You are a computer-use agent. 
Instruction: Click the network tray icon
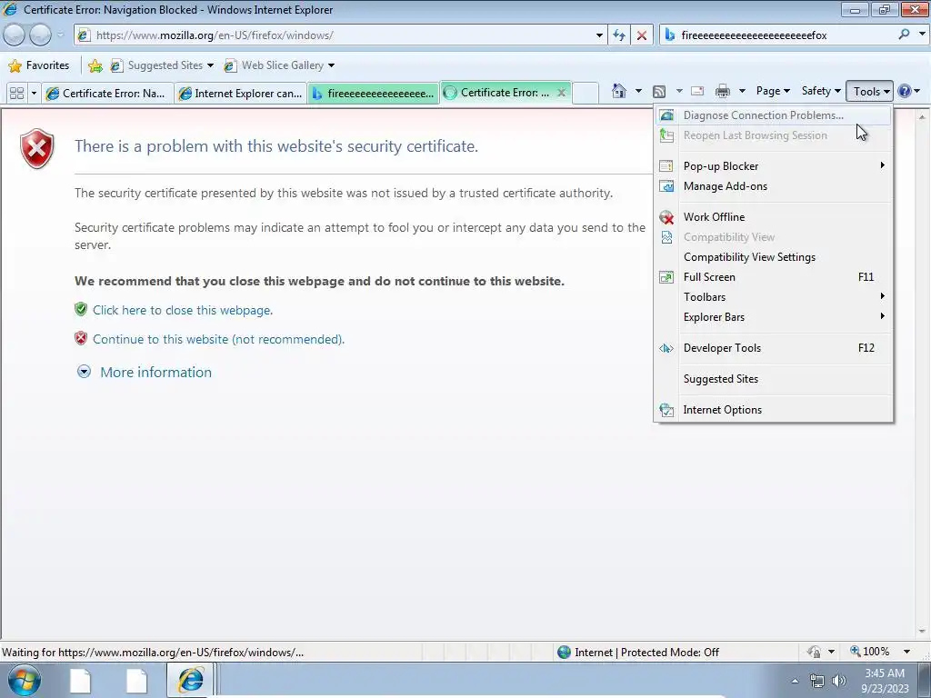click(817, 681)
